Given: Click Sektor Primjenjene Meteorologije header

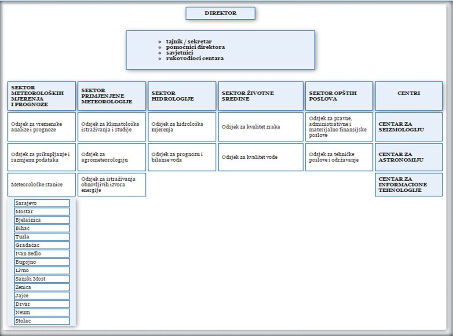Looking at the screenshot, I should [x=111, y=96].
